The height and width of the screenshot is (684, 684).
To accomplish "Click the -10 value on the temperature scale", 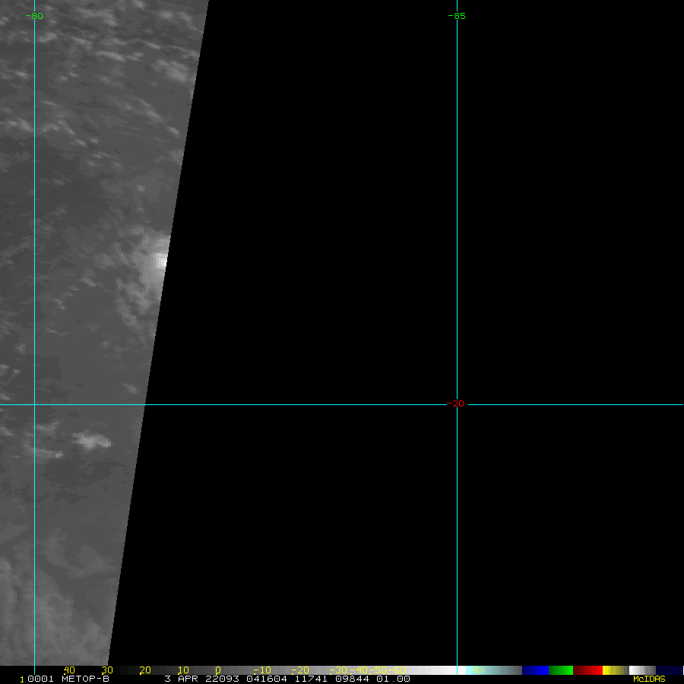I will pos(261,670).
